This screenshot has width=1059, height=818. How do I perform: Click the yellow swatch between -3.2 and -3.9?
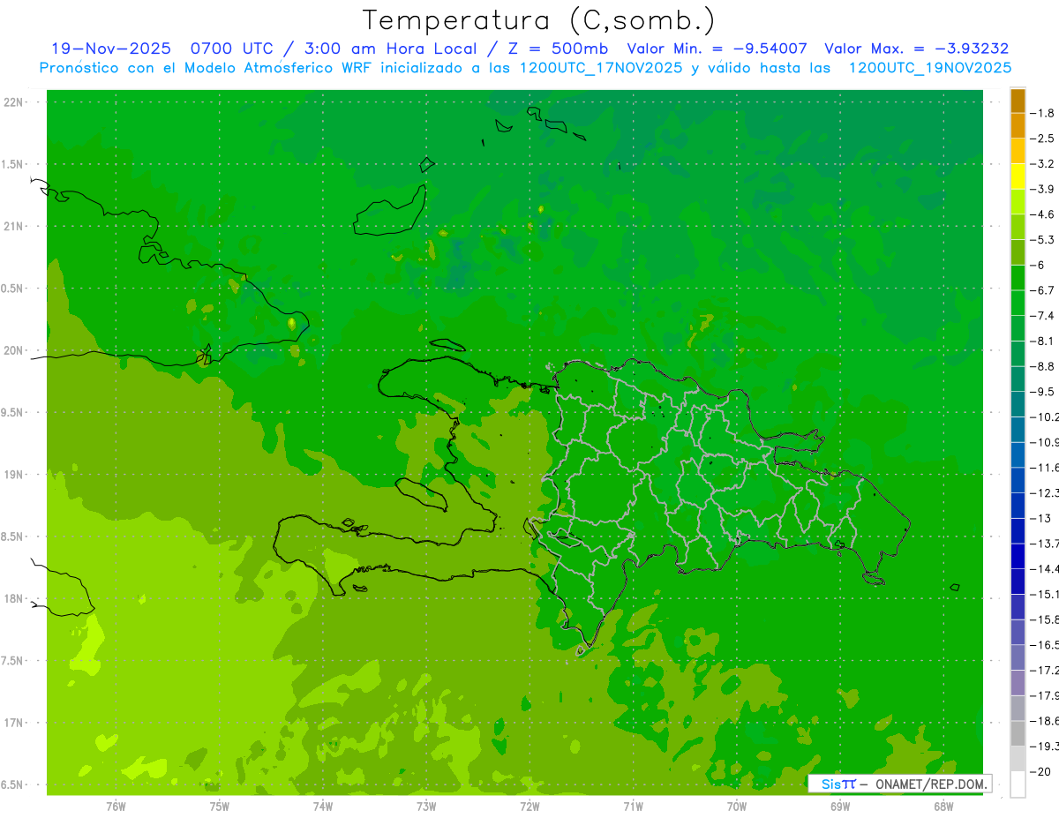1018,176
